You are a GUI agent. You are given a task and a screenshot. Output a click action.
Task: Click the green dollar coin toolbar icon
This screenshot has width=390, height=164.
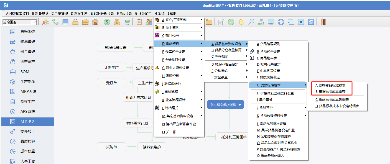click(107, 22)
